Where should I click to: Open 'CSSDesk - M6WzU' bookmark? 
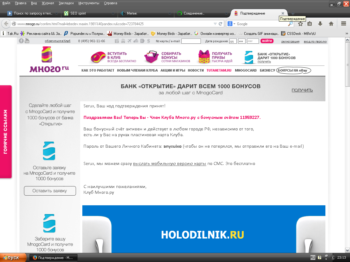[x=298, y=33]
